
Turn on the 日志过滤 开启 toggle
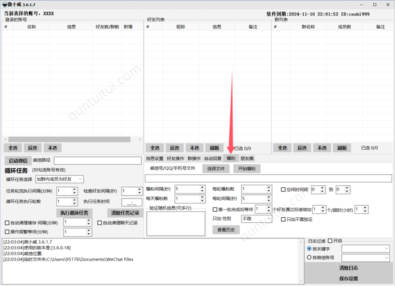pyautogui.click(x=330, y=240)
